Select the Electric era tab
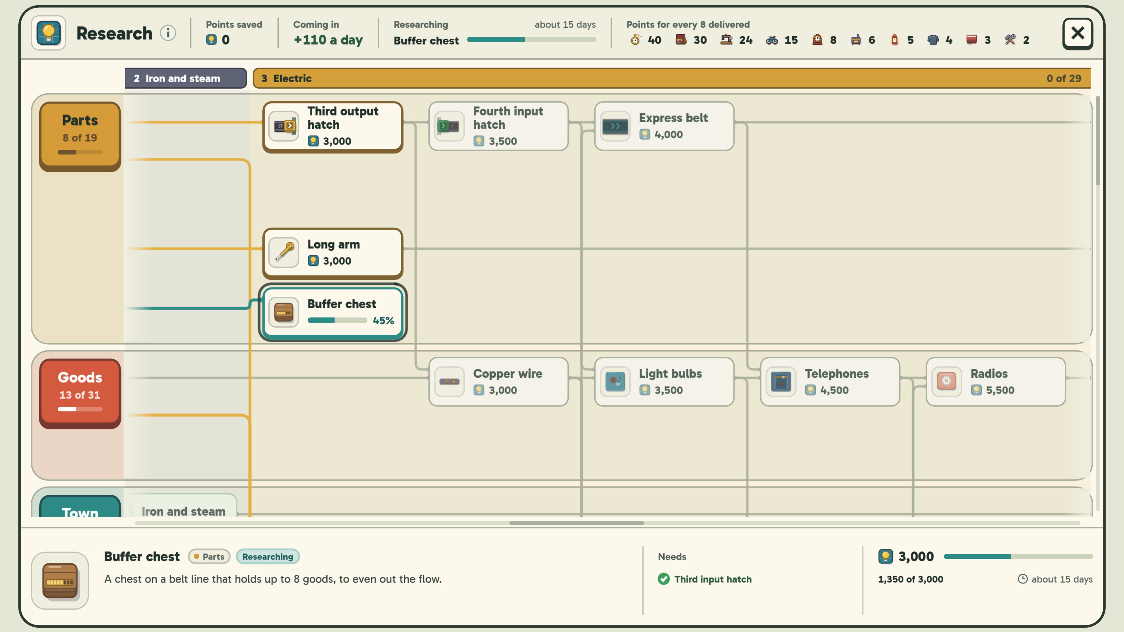Image resolution: width=1124 pixels, height=632 pixels. (x=672, y=78)
